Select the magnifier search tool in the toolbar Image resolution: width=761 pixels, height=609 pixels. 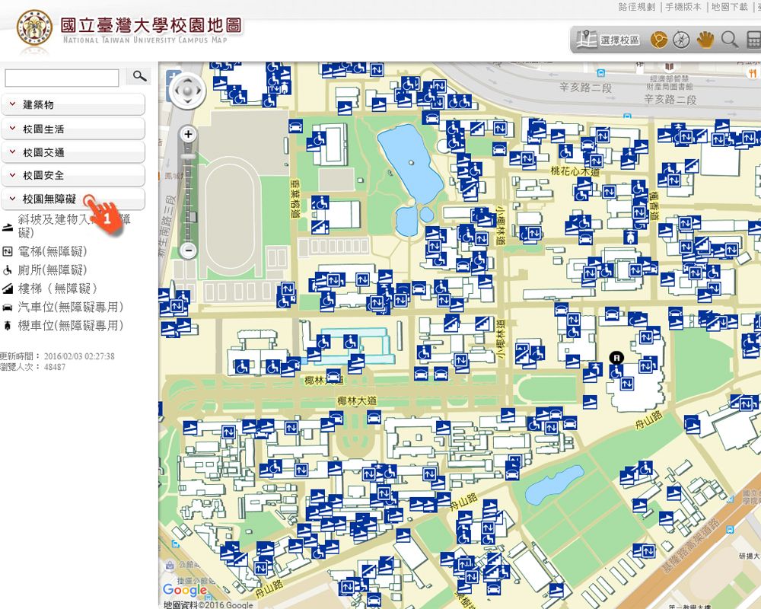729,39
